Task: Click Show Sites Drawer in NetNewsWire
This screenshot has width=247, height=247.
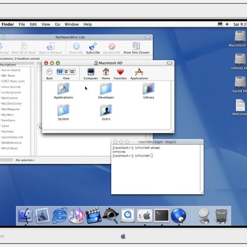Action: coord(136,48)
